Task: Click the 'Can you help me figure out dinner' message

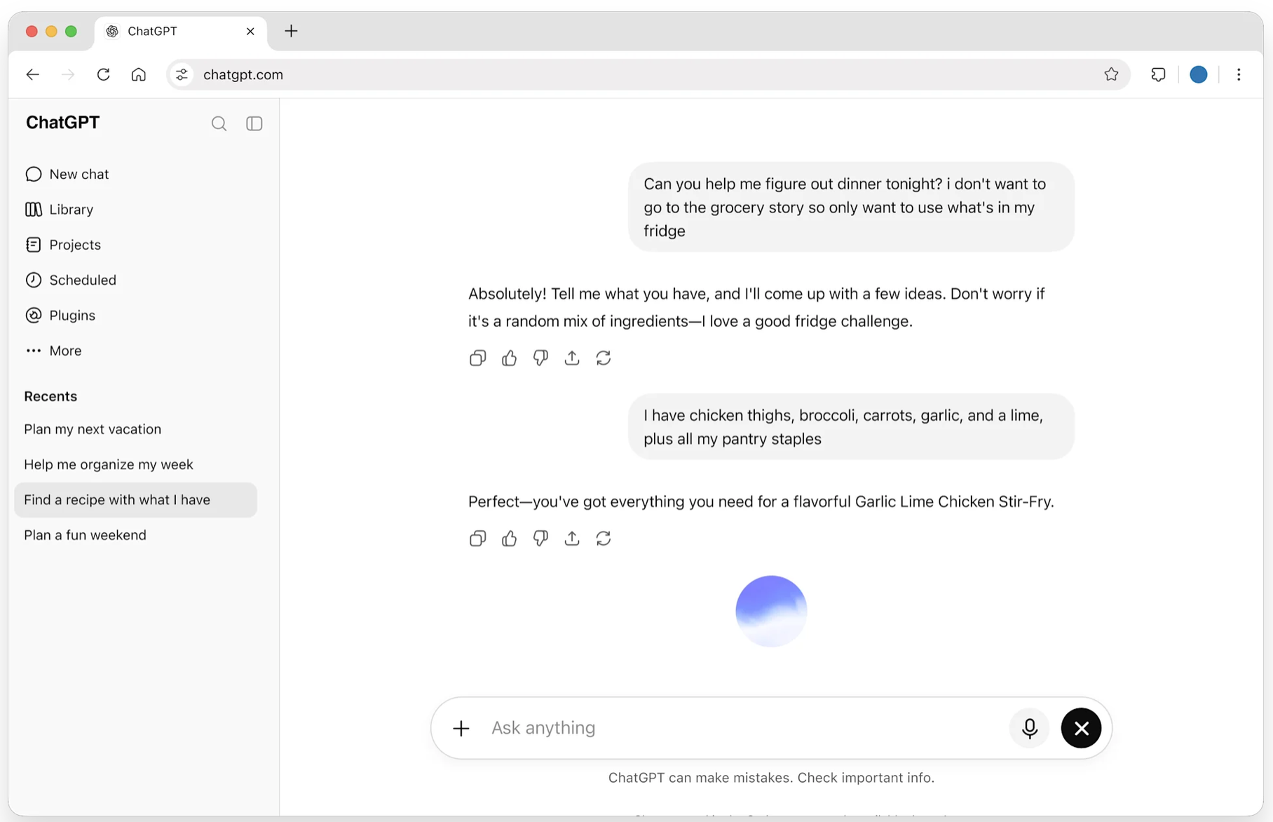Action: (851, 207)
